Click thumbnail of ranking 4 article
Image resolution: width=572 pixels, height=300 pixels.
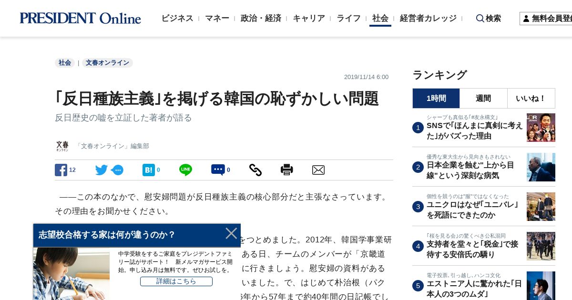click(x=541, y=246)
